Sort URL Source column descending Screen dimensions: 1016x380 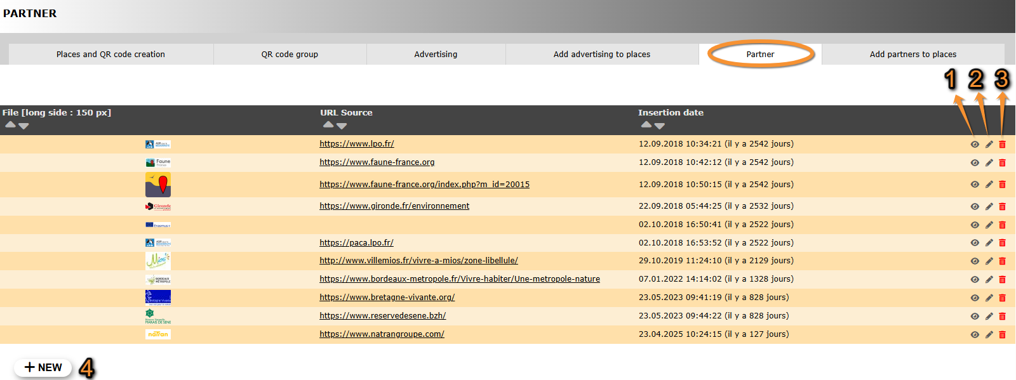tap(342, 126)
